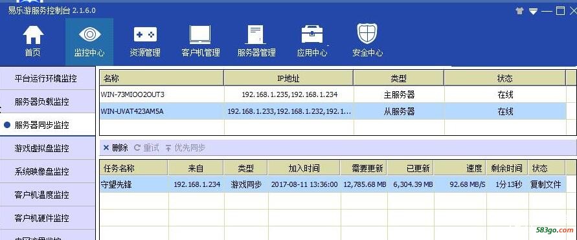This screenshot has width=577, height=240.
Task: Select the 监控中心 eye icon
Action: coord(90,34)
